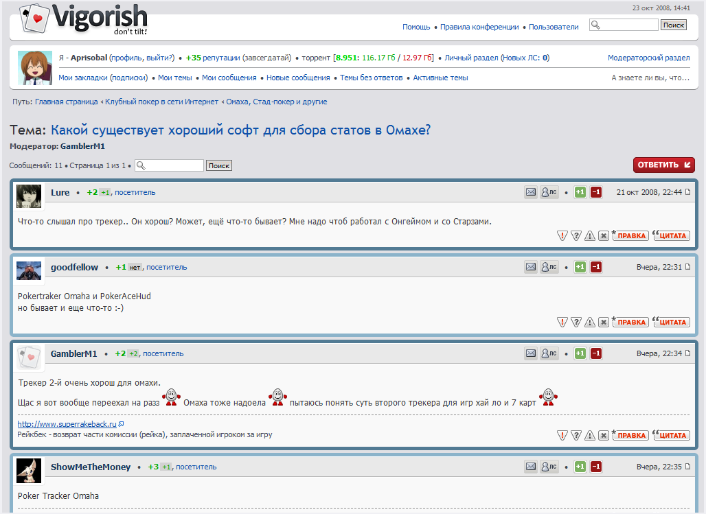The width and height of the screenshot is (706, 514).
Task: Click ЦИТАТА quote button in goodfellow's post
Action: click(672, 322)
